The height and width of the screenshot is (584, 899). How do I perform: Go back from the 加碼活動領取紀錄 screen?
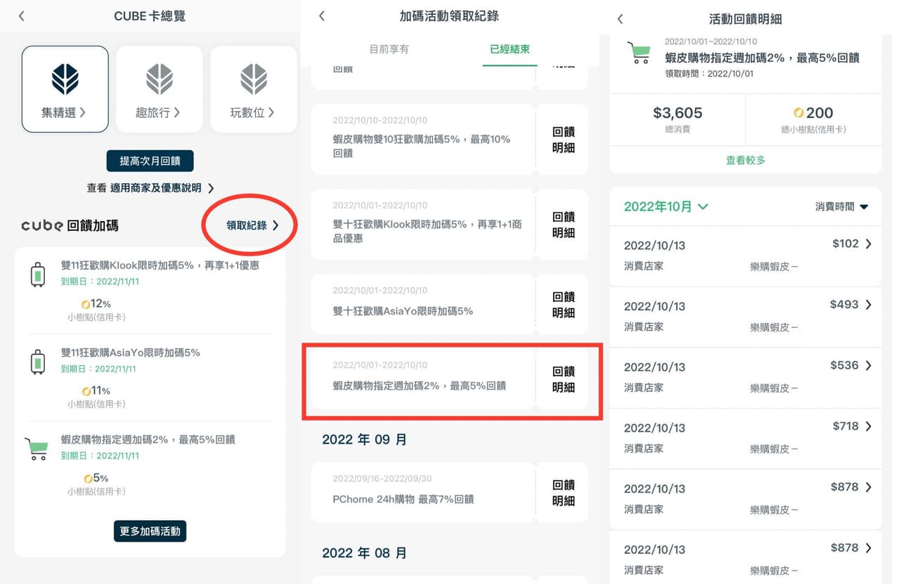coord(322,15)
